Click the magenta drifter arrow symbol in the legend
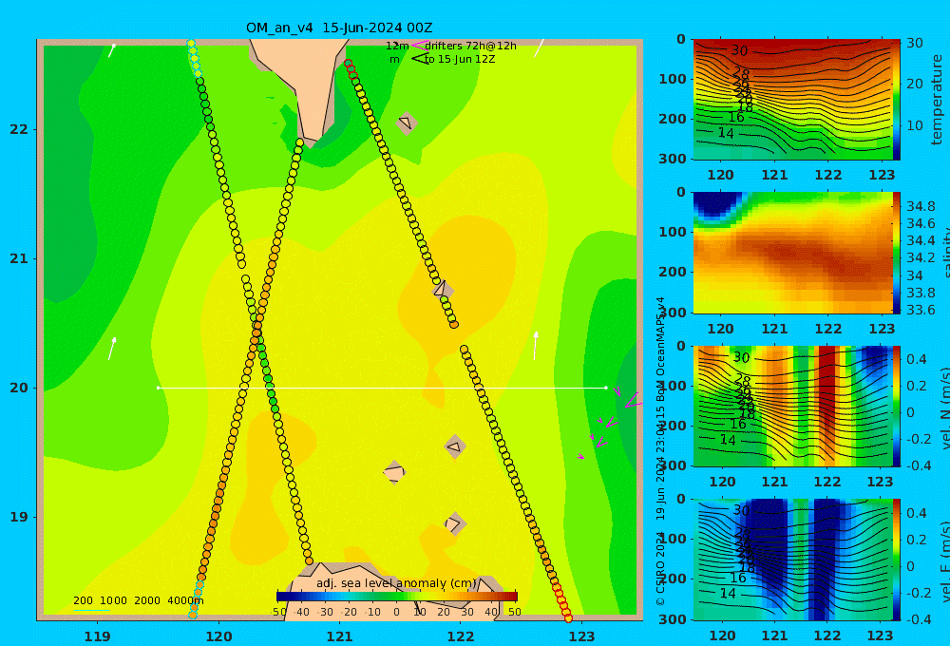950x646 pixels. tap(420, 45)
